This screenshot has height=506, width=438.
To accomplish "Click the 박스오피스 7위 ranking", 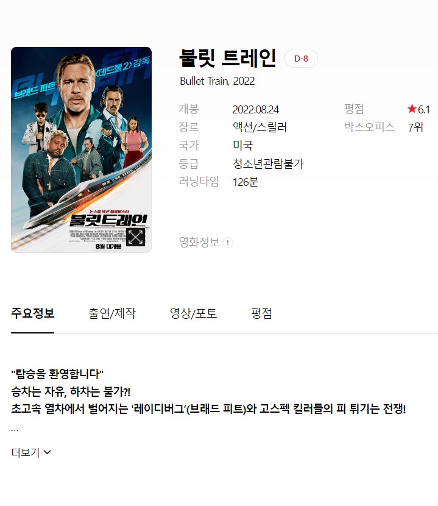I will (415, 127).
